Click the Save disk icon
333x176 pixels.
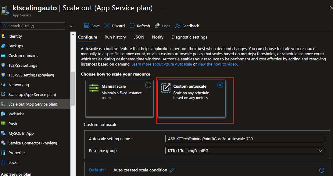coord(87,26)
